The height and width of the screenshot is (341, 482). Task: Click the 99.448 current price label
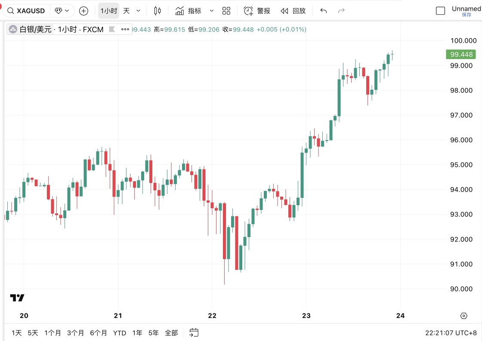[x=461, y=54]
